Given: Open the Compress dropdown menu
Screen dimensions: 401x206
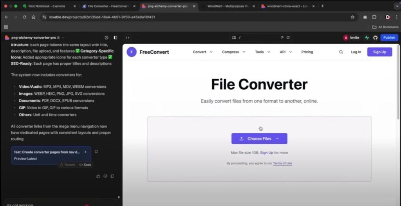Looking at the screenshot, I should coord(233,52).
